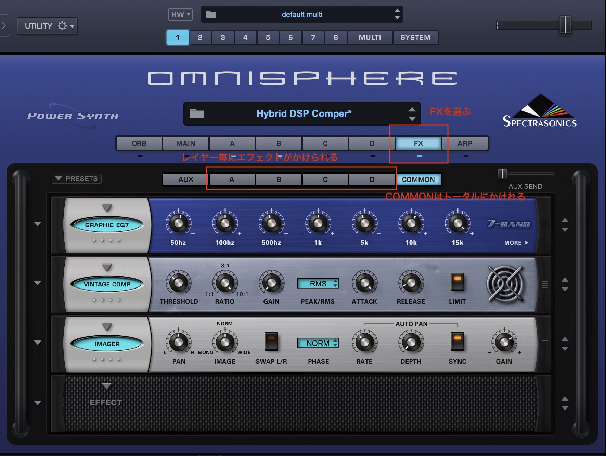The height and width of the screenshot is (456, 606).
Task: Click the Vintage Comp Gain knob
Action: click(x=271, y=282)
